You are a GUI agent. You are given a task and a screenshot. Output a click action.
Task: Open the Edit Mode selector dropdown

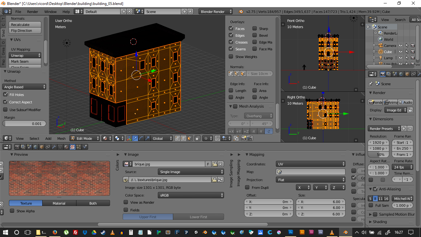[84, 139]
